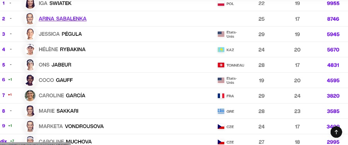The width and height of the screenshot is (348, 145).
Task: Click the Kazakhstan flag beside KAZ
Action: (221, 50)
